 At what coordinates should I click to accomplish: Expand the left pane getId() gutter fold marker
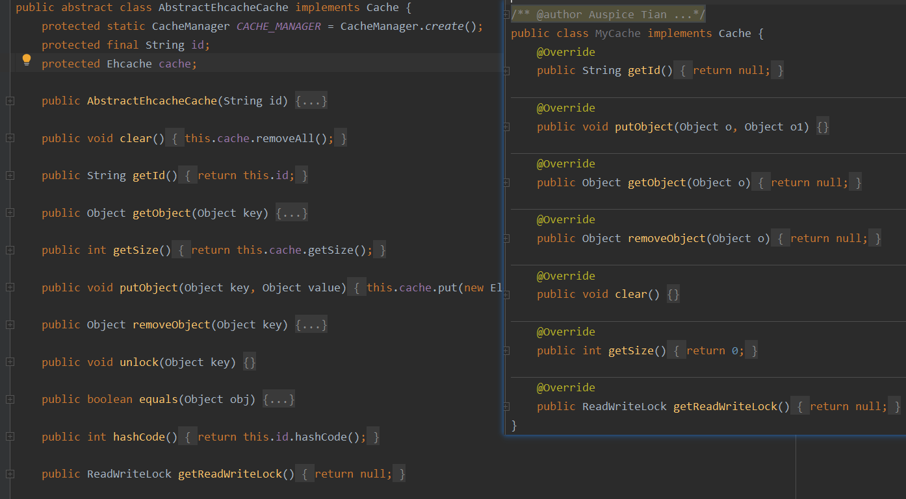pyautogui.click(x=10, y=175)
